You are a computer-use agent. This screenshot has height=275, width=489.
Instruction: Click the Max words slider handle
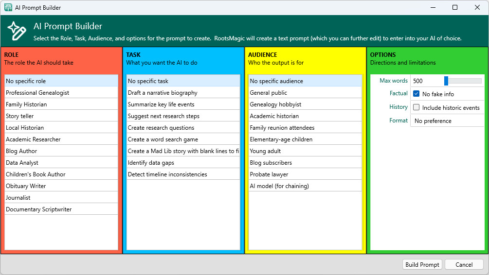pos(446,81)
